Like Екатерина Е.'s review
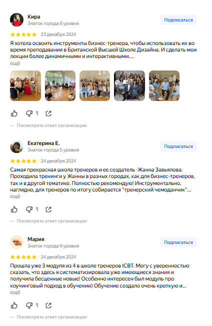This screenshot has width=212, height=326. click(x=14, y=209)
